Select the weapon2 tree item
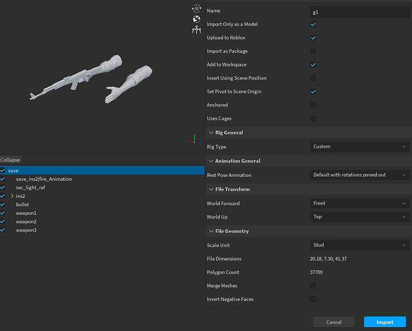 [27, 221]
